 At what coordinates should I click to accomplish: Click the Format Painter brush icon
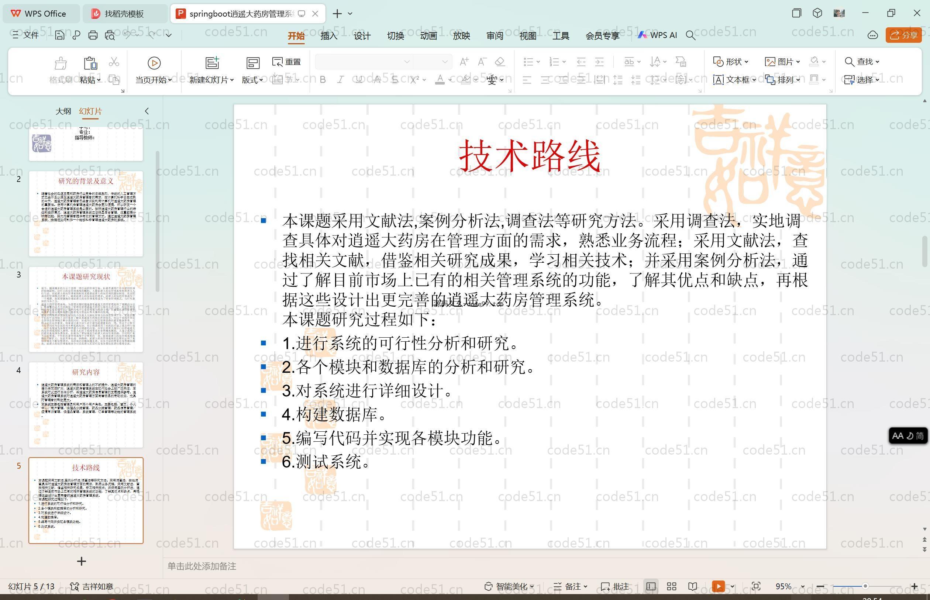pos(61,63)
